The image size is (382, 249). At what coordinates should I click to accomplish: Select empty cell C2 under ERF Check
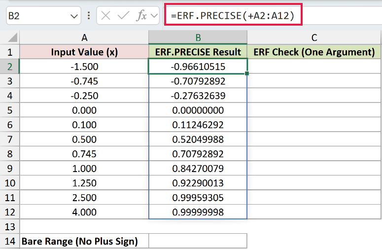[x=314, y=67]
